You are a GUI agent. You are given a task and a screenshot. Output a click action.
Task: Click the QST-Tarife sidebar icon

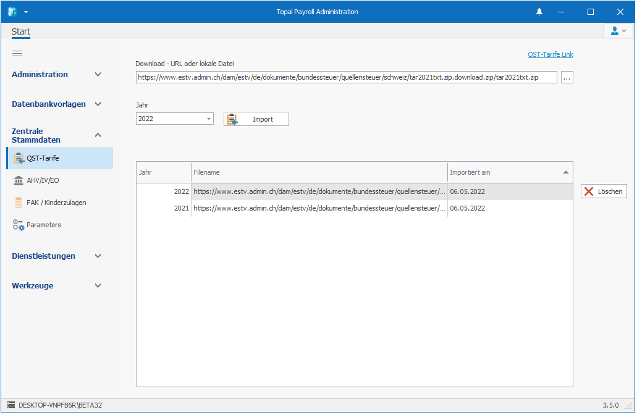coord(19,158)
